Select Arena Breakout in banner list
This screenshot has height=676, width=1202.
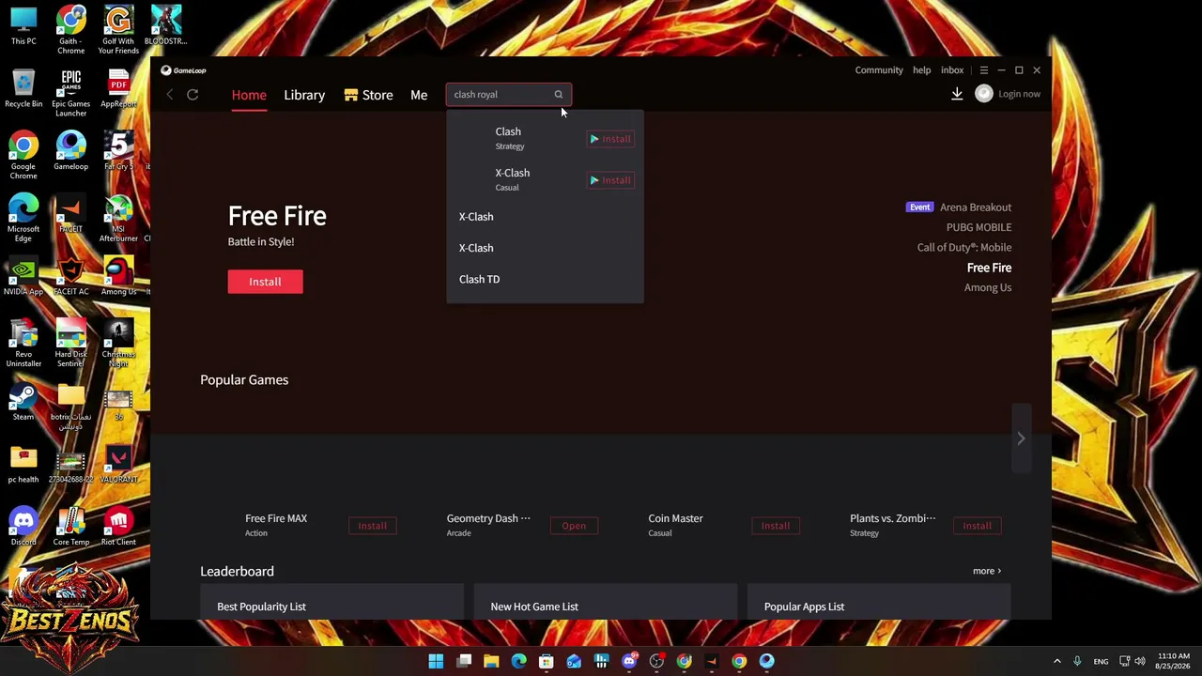coord(976,207)
